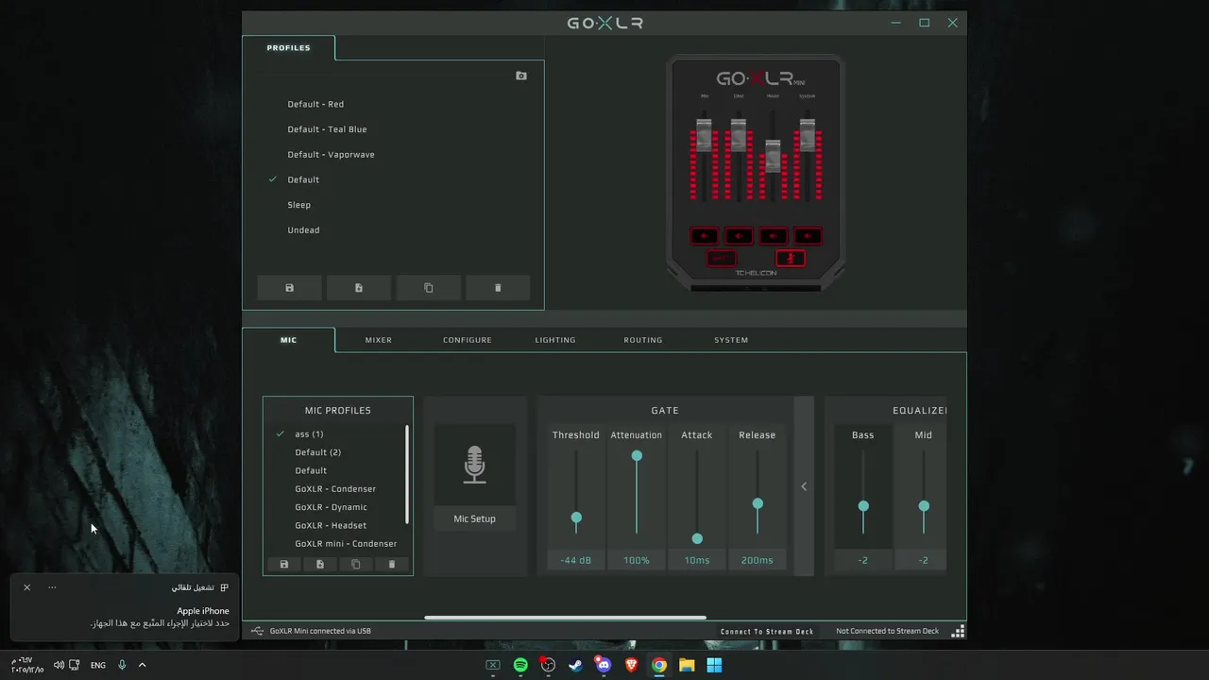Switch to the CONFIGURE tab
1209x680 pixels.
[468, 340]
